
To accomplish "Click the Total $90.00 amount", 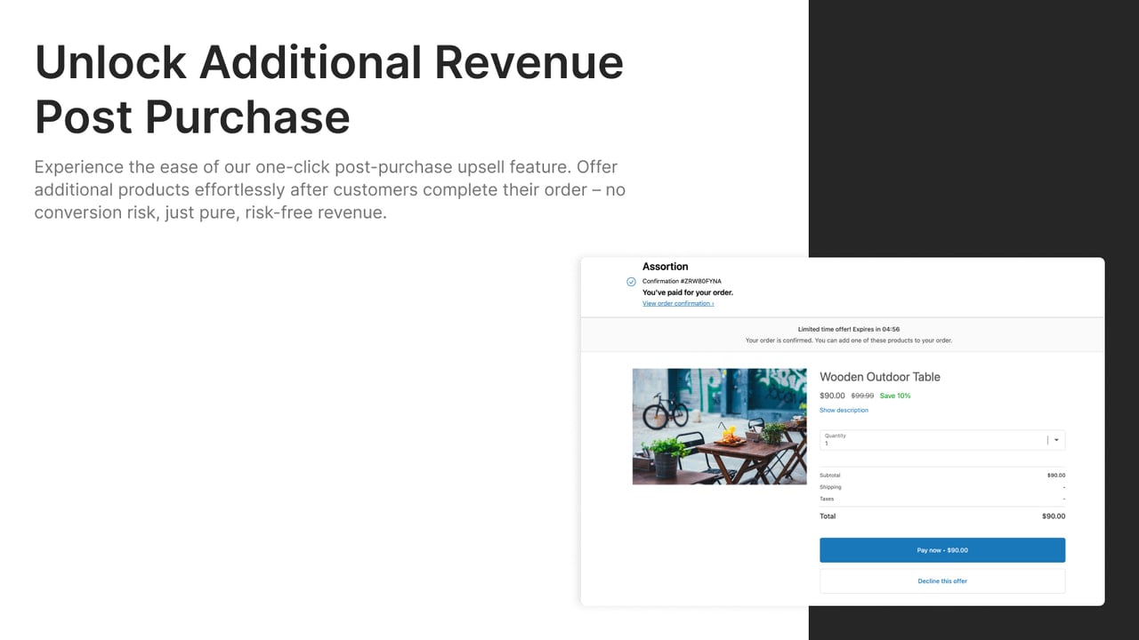I will pyautogui.click(x=1054, y=516).
